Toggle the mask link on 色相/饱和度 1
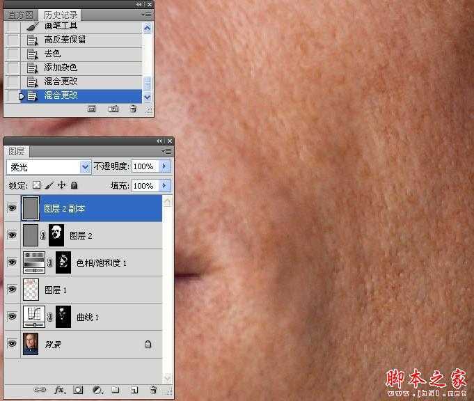Viewport: 474px width, 401px height. (x=50, y=262)
